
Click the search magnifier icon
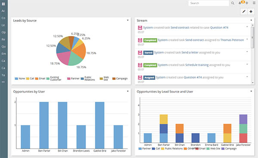click(233, 3)
